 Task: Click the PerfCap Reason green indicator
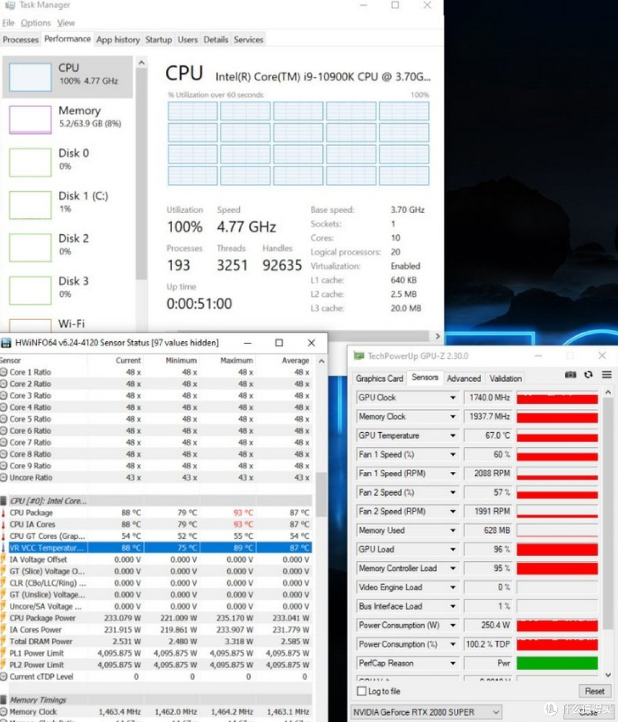(x=557, y=663)
